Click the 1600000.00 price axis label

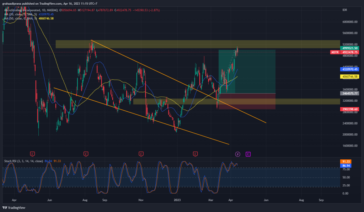click(350, 146)
